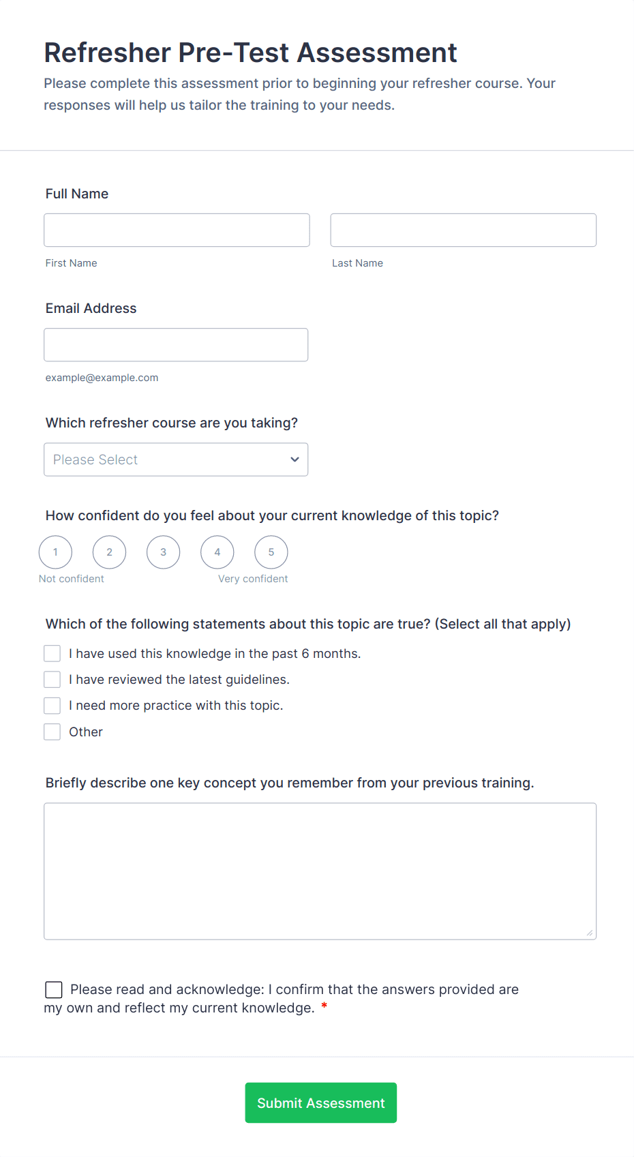This screenshot has width=634, height=1157.
Task: Open the refresher course dropdown
Action: [176, 460]
